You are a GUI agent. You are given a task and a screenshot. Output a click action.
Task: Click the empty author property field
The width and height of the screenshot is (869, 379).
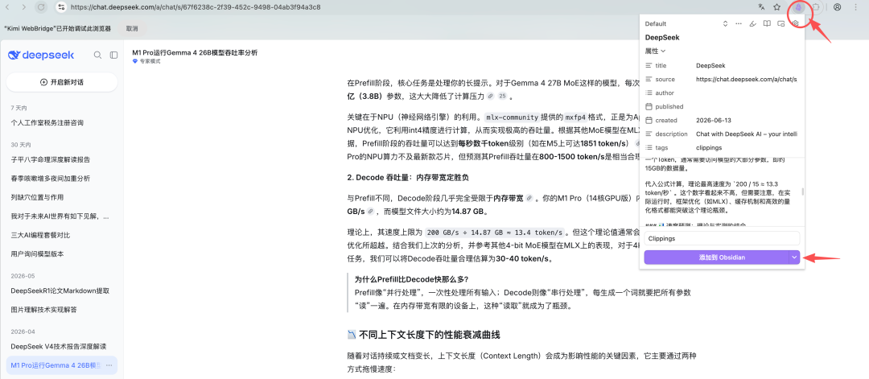click(748, 93)
